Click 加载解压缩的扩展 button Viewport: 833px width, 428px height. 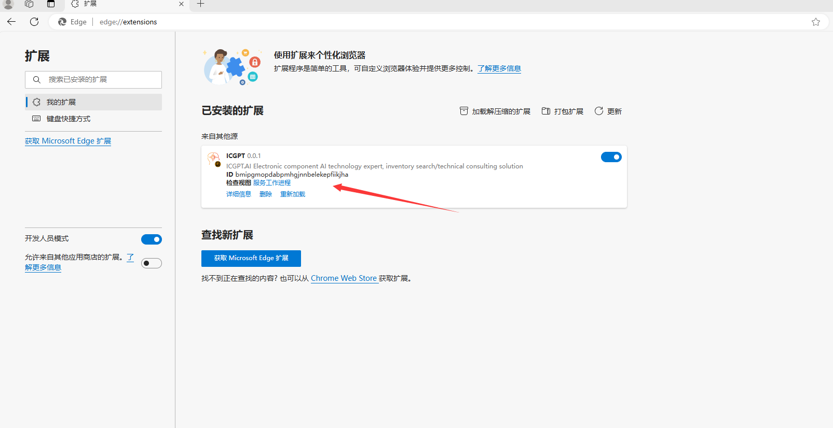coord(495,111)
